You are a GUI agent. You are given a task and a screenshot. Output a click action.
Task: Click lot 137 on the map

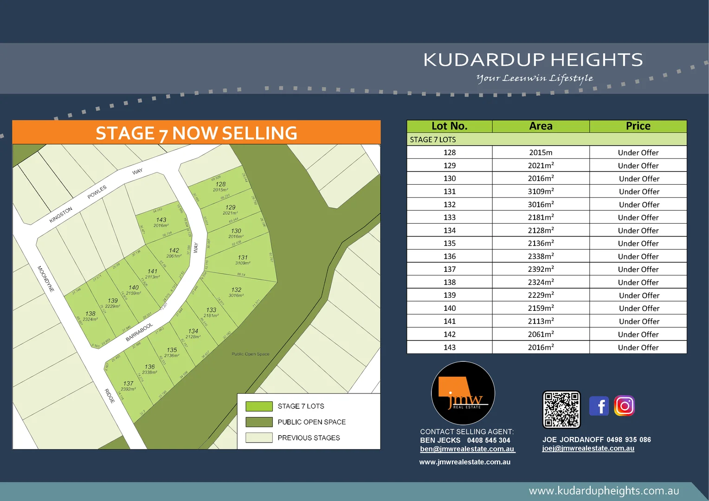tap(128, 386)
